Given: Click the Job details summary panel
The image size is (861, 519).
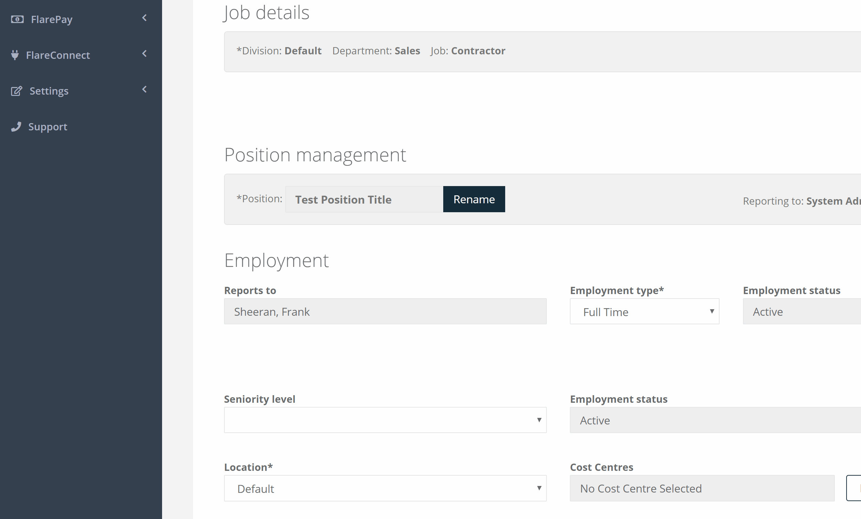Looking at the screenshot, I should coord(542,52).
